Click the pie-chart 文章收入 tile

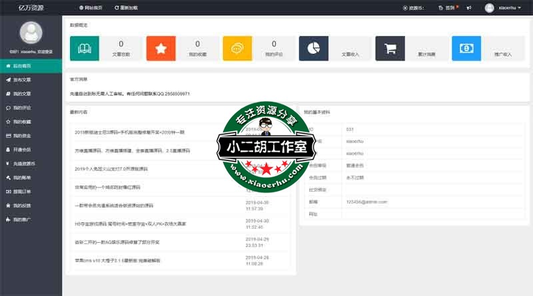pyautogui.click(x=314, y=49)
